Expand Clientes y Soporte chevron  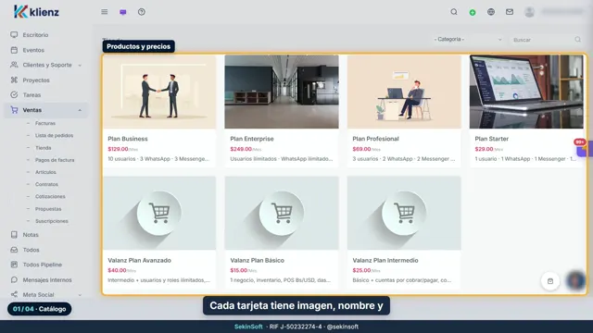[x=80, y=66]
